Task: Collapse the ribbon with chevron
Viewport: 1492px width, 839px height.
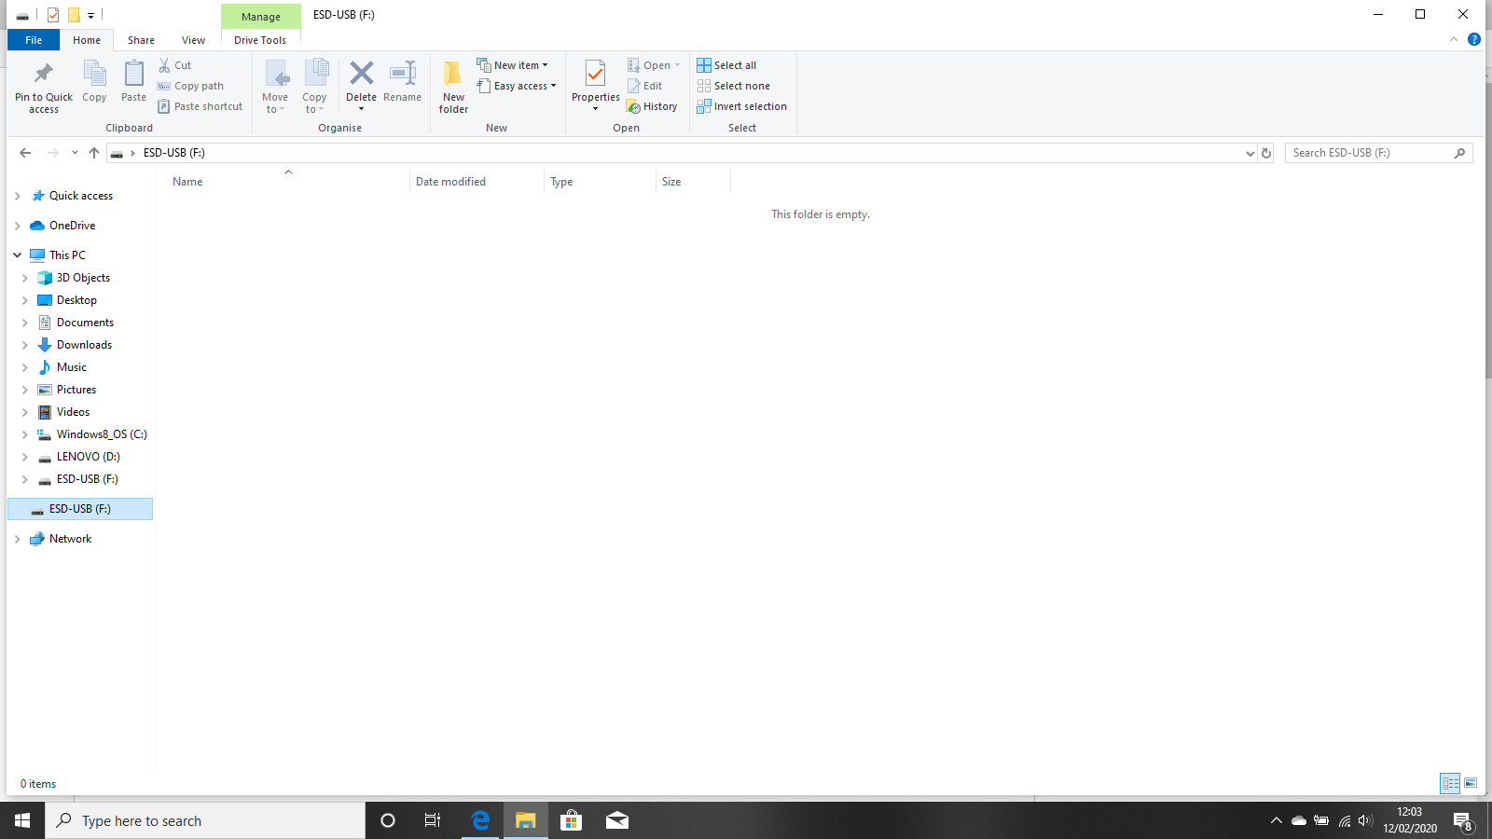Action: pyautogui.click(x=1453, y=39)
